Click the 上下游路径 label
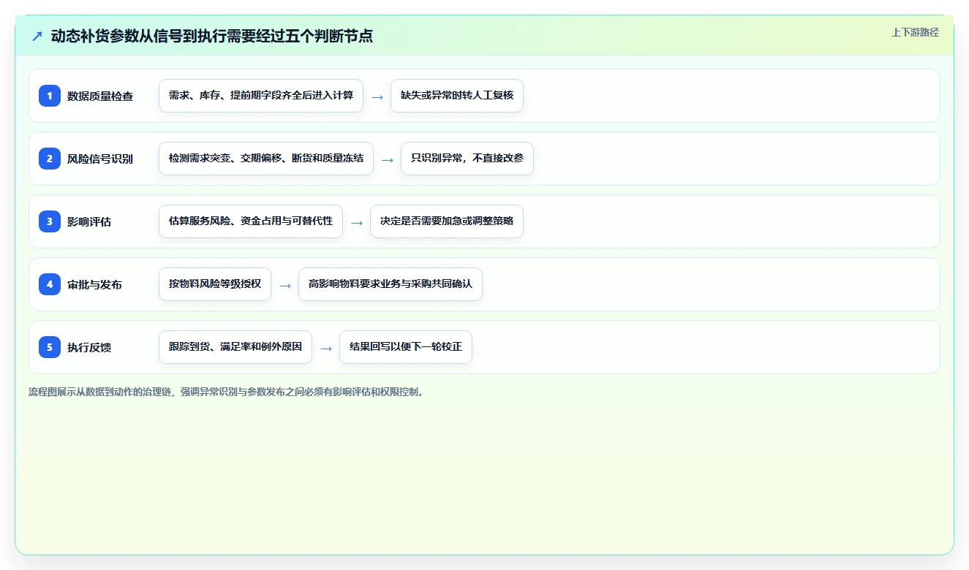The width and height of the screenshot is (969, 570). (x=915, y=32)
